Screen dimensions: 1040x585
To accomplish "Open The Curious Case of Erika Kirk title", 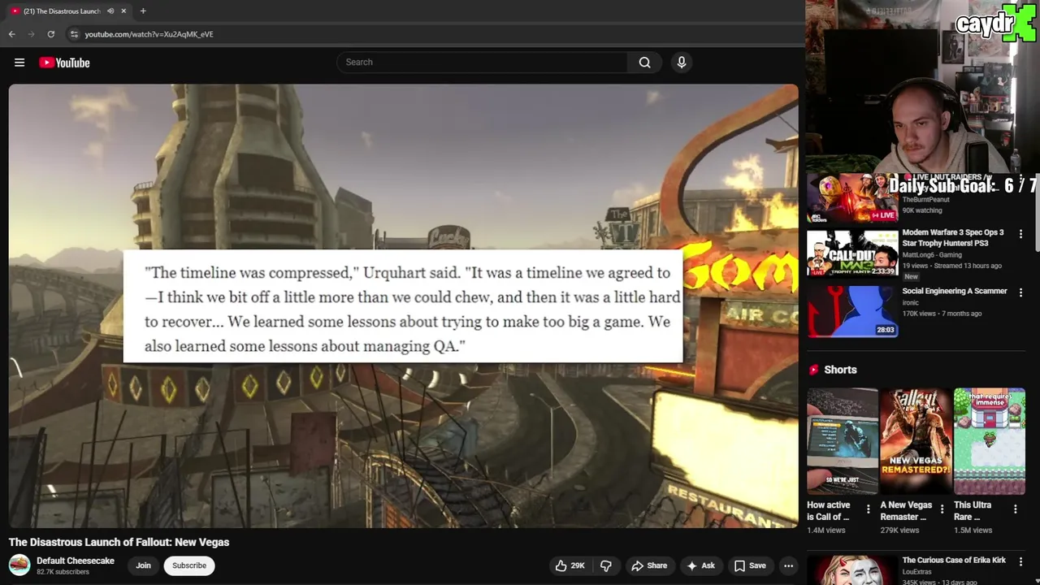I will 954,560.
